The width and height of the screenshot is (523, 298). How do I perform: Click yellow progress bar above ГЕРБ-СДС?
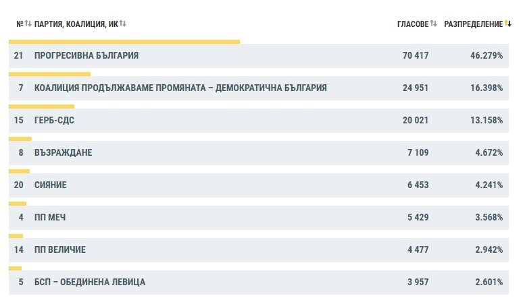tap(42, 107)
